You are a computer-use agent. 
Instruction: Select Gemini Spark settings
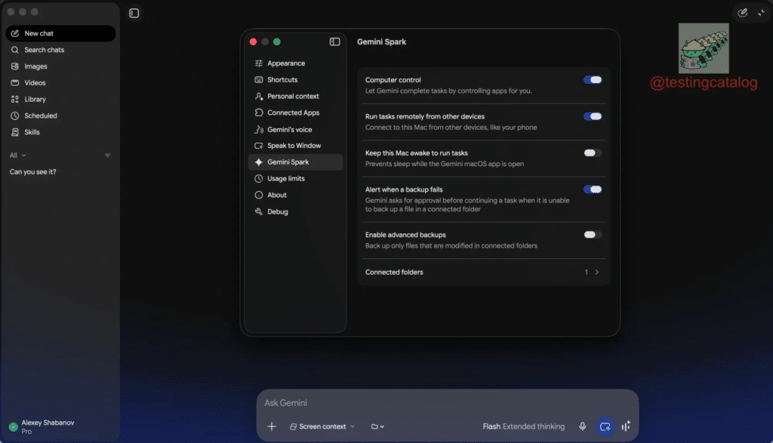(295, 162)
